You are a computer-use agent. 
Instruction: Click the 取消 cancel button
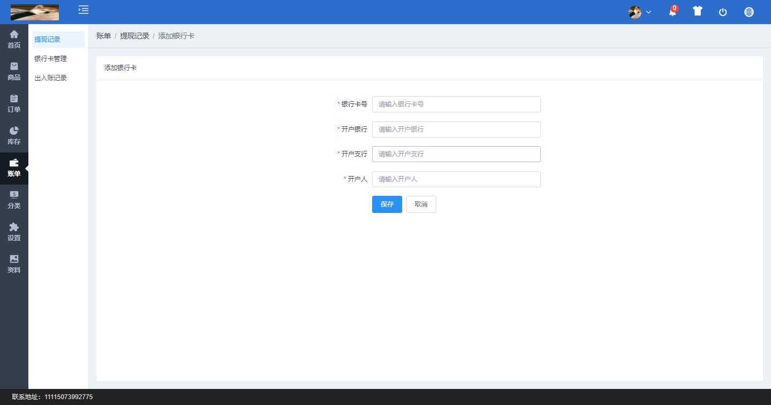421,204
